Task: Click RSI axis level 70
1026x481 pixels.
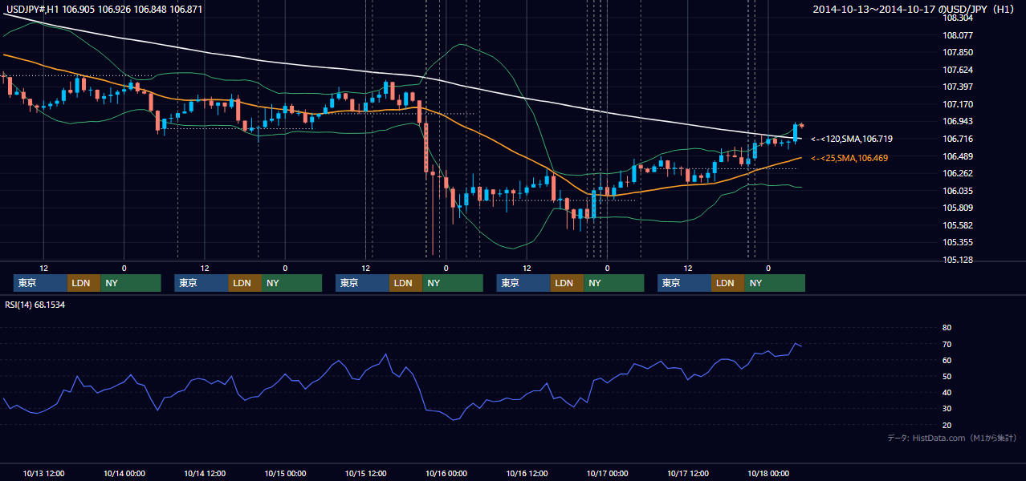Action: tap(947, 344)
